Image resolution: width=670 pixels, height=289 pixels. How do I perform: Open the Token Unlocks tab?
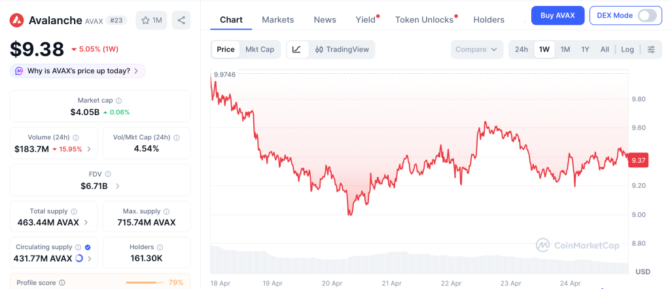pyautogui.click(x=424, y=20)
